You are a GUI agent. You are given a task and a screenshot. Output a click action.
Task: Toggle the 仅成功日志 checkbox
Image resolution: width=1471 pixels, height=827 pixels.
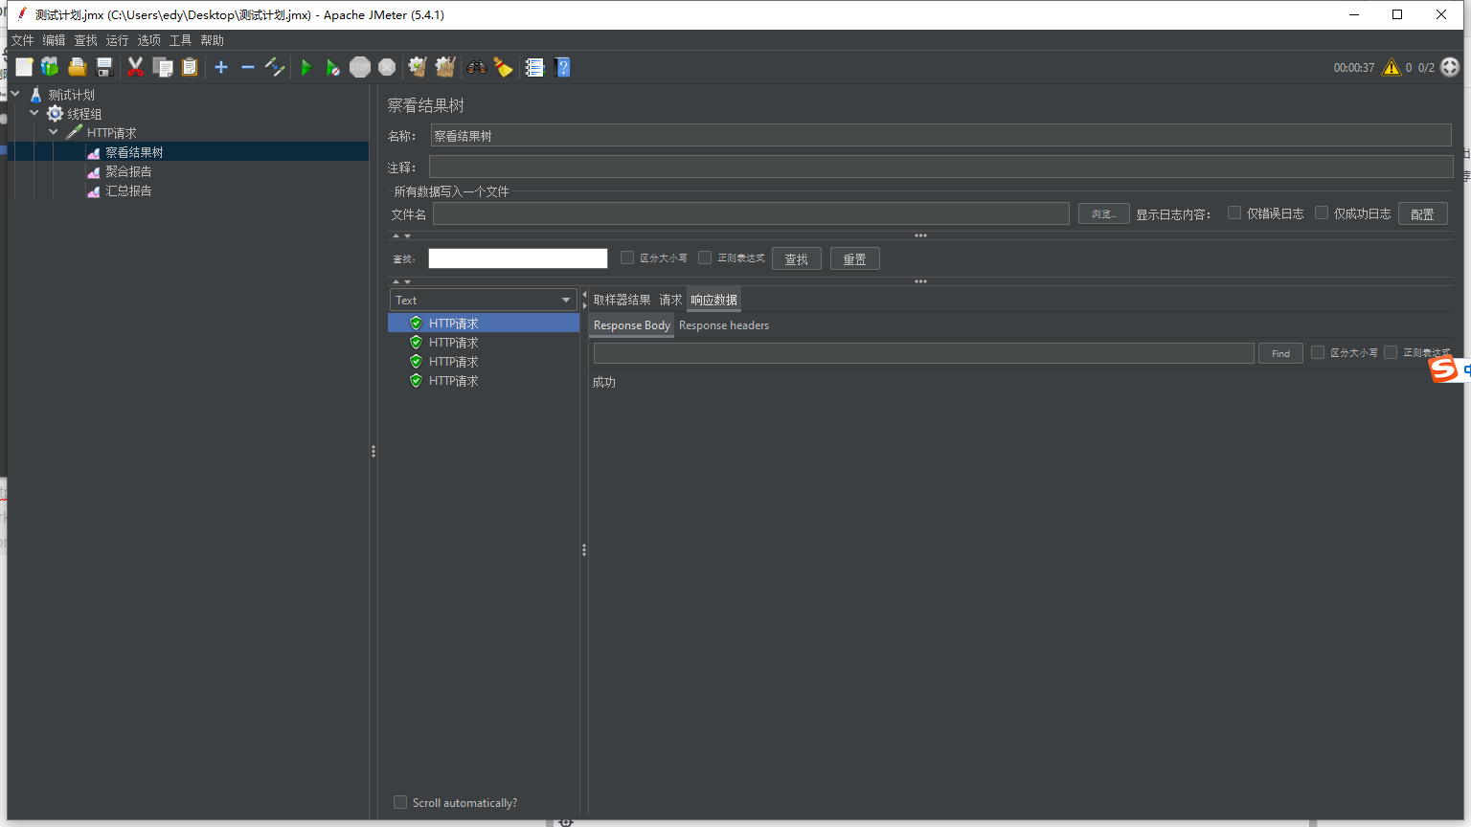coord(1322,212)
